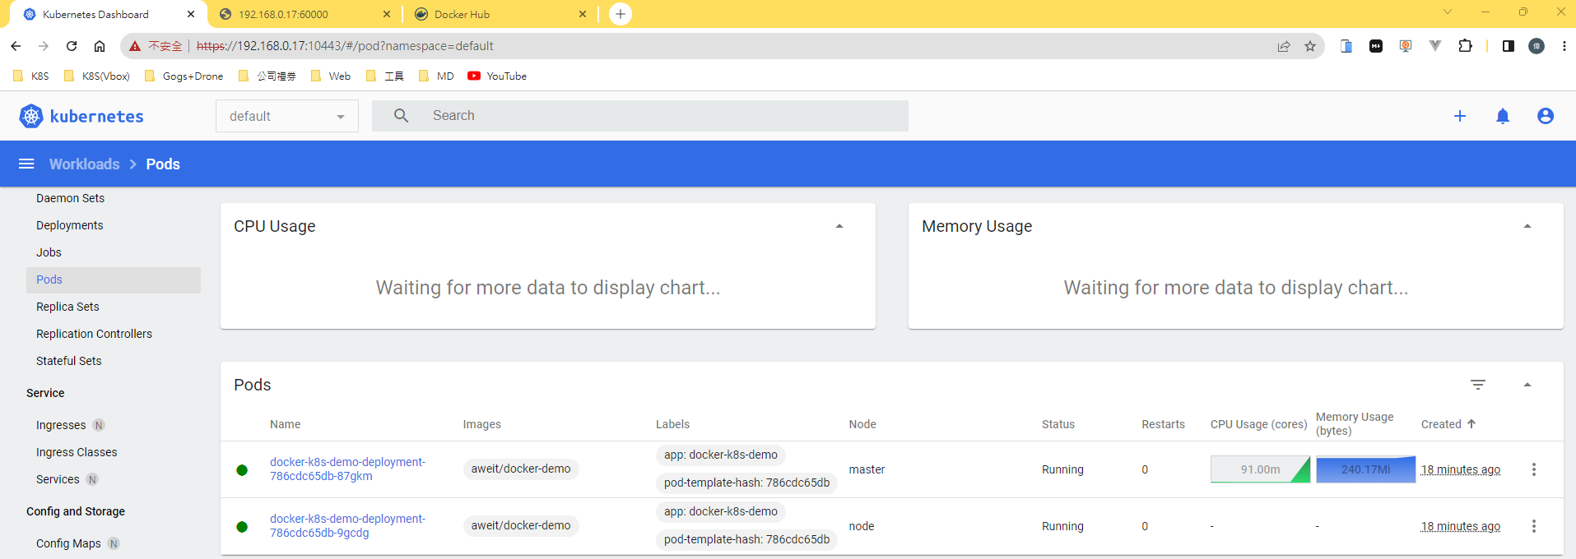Click the share page icon in address bar
Viewport: 1576px width, 559px height.
point(1284,46)
